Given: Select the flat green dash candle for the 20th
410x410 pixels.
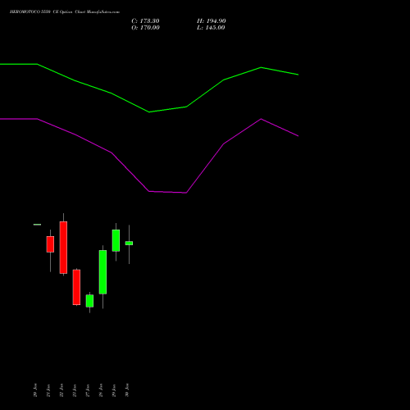Looking at the screenshot, I should click(37, 225).
